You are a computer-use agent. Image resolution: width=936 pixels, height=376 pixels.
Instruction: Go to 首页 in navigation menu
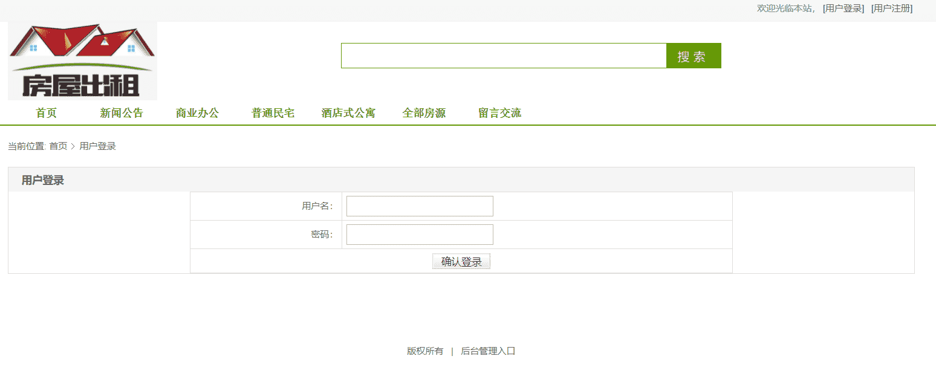point(46,113)
